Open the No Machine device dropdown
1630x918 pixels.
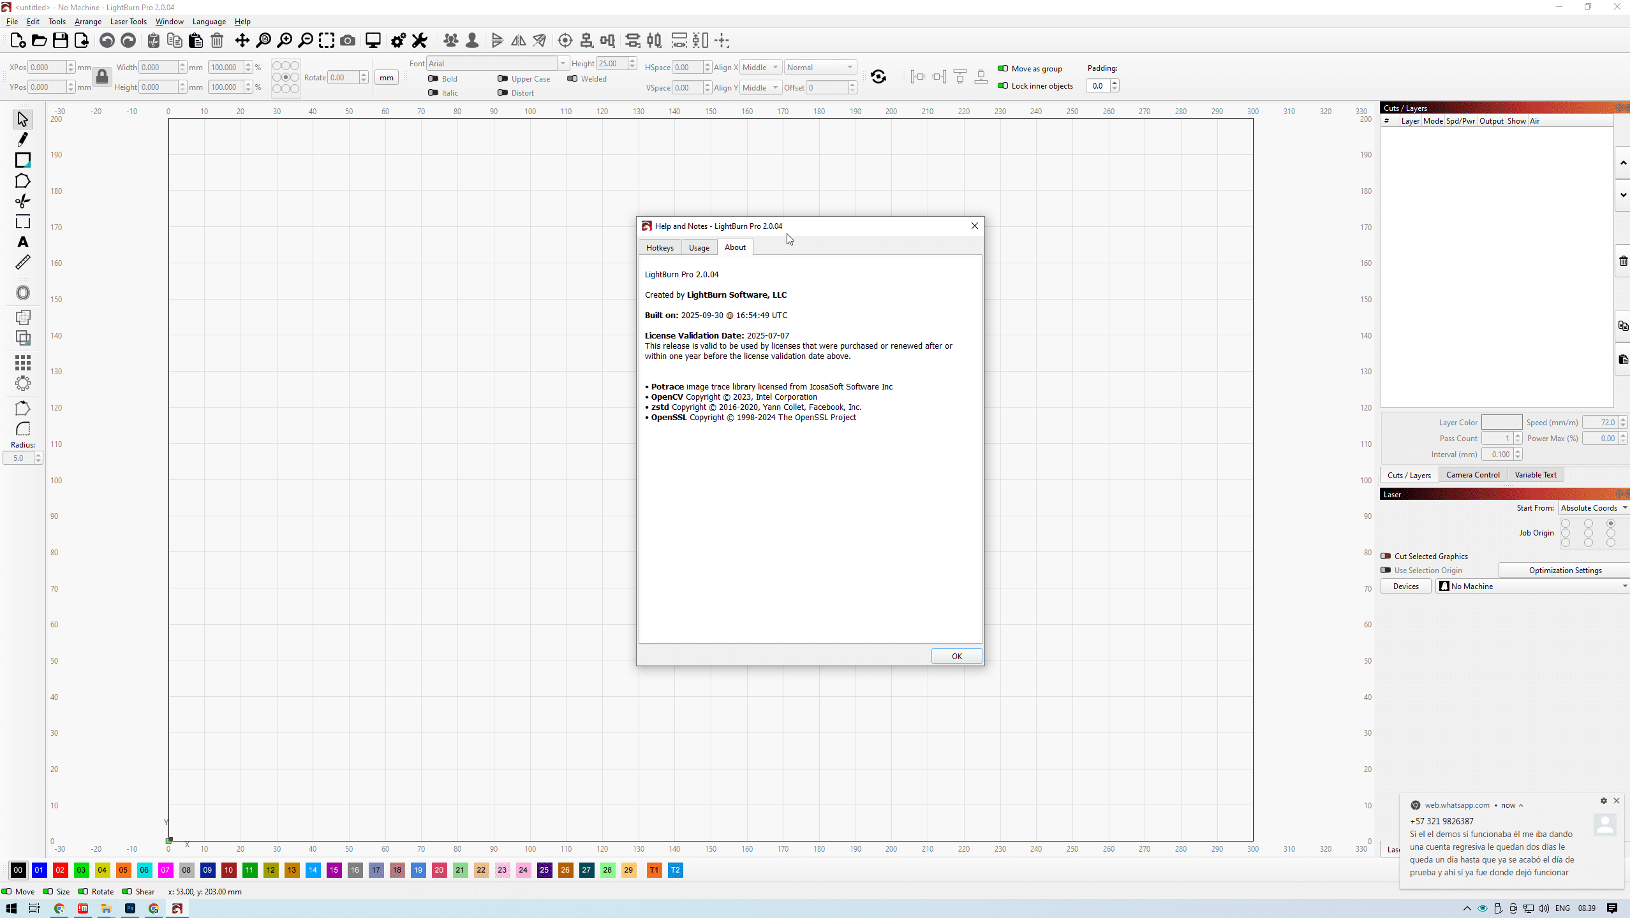1532,586
